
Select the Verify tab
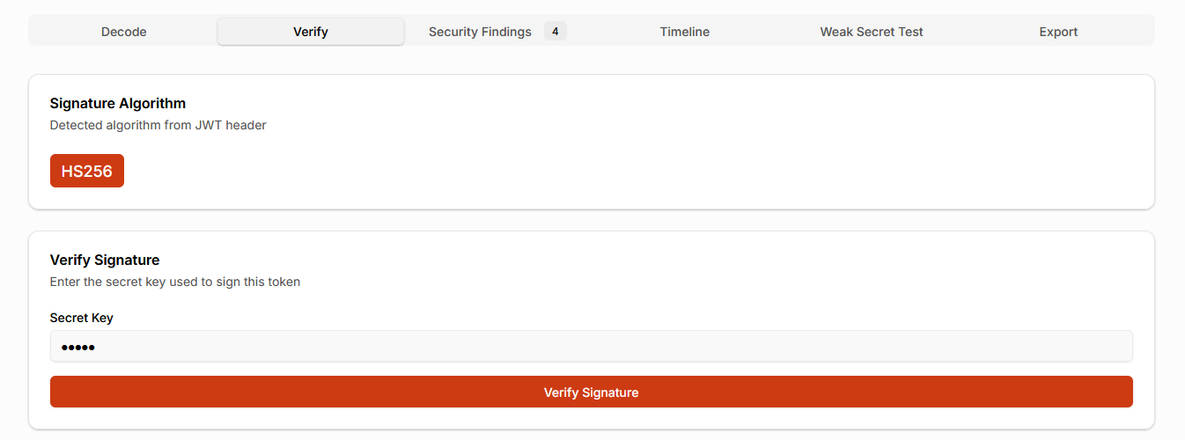click(311, 32)
